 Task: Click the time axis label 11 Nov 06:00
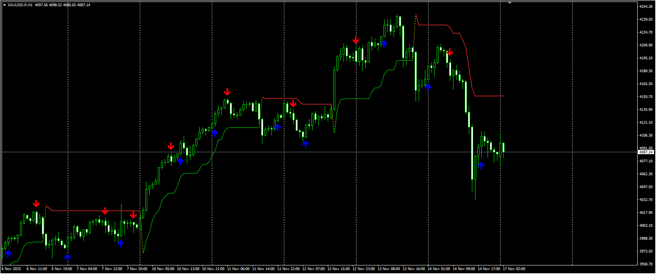[x=238, y=269]
